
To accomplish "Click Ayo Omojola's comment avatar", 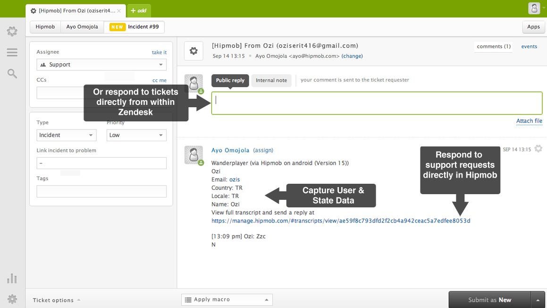I will (x=194, y=155).
